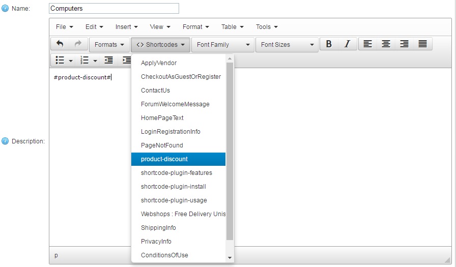Select the ContactUs shortcode
456x267 pixels.
(x=156, y=91)
